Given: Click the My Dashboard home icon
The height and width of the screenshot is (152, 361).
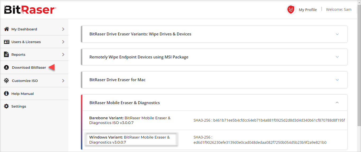Looking at the screenshot, I should click(x=7, y=29).
